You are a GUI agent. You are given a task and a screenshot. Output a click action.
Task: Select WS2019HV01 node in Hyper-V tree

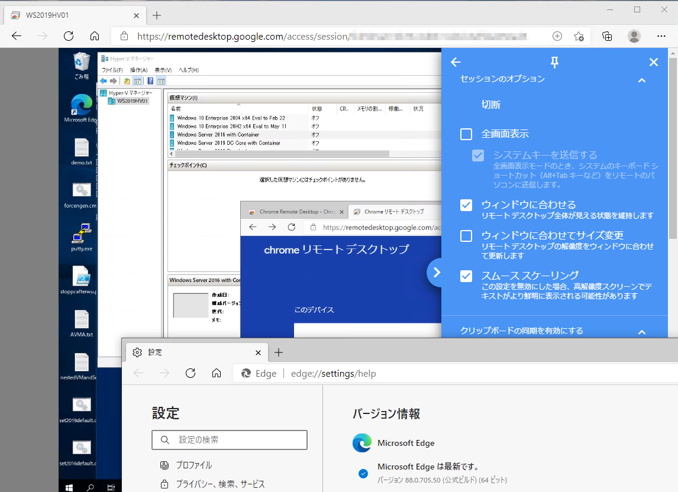128,101
